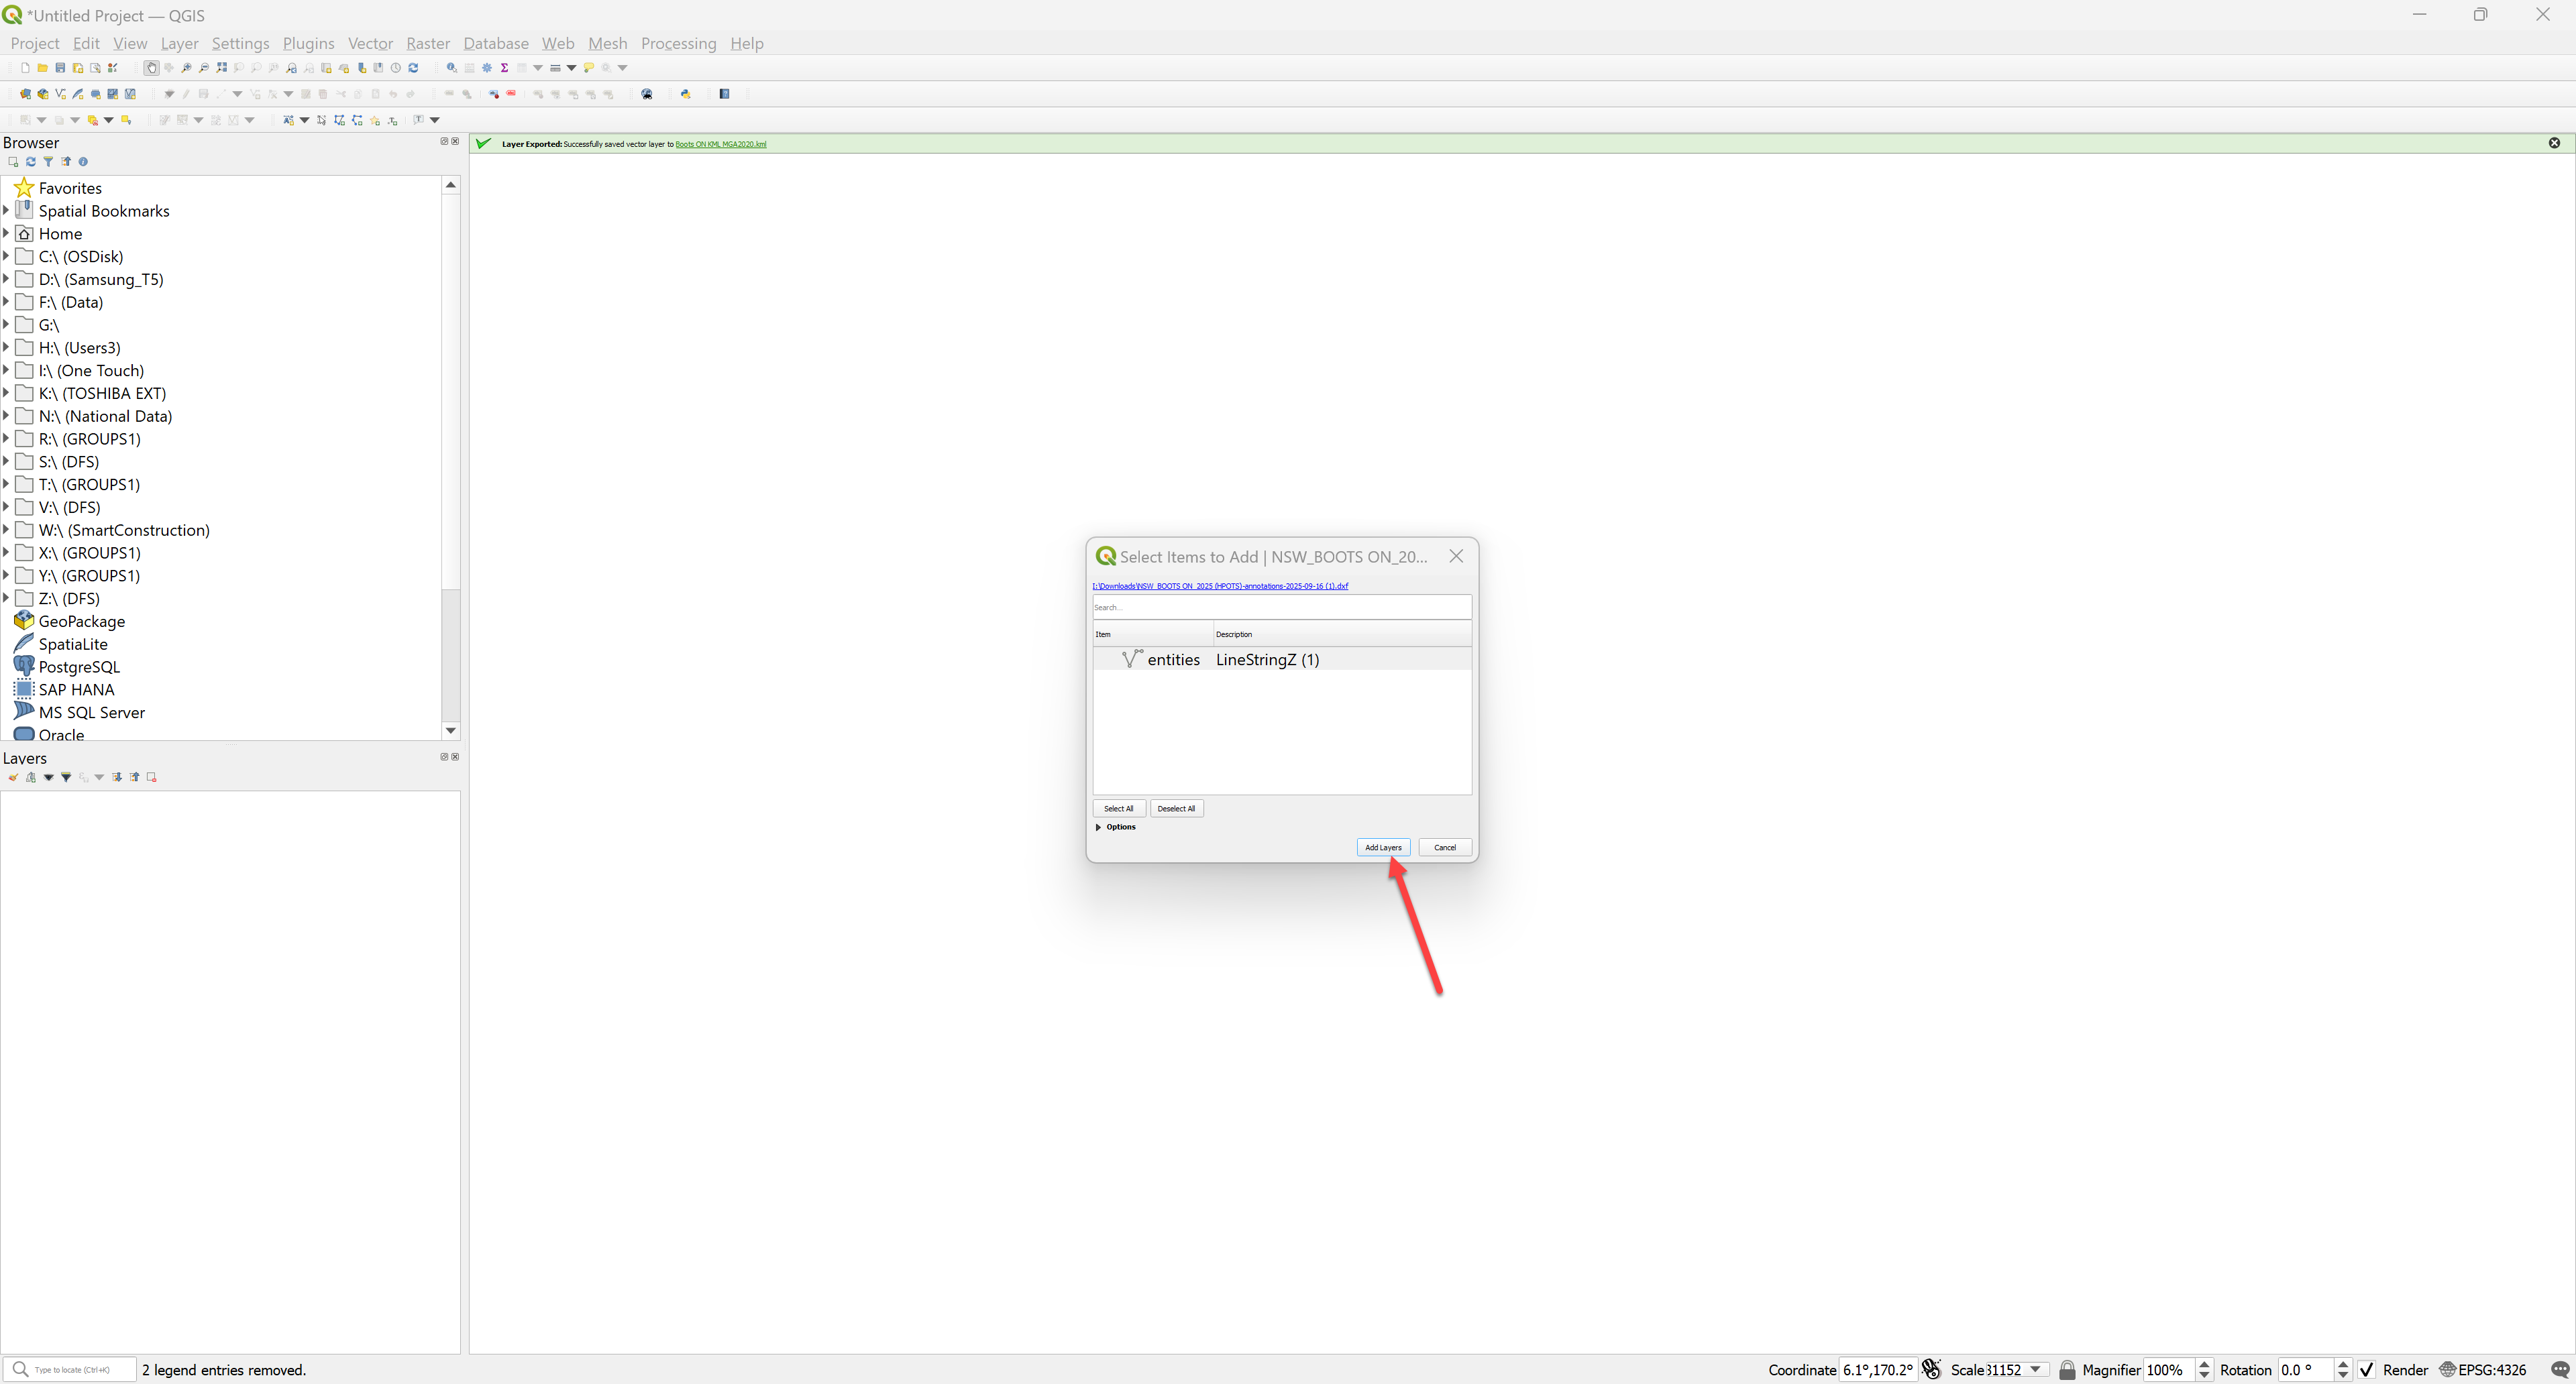
Task: Expand the Spatial Bookmarks tree item
Action: 6,210
